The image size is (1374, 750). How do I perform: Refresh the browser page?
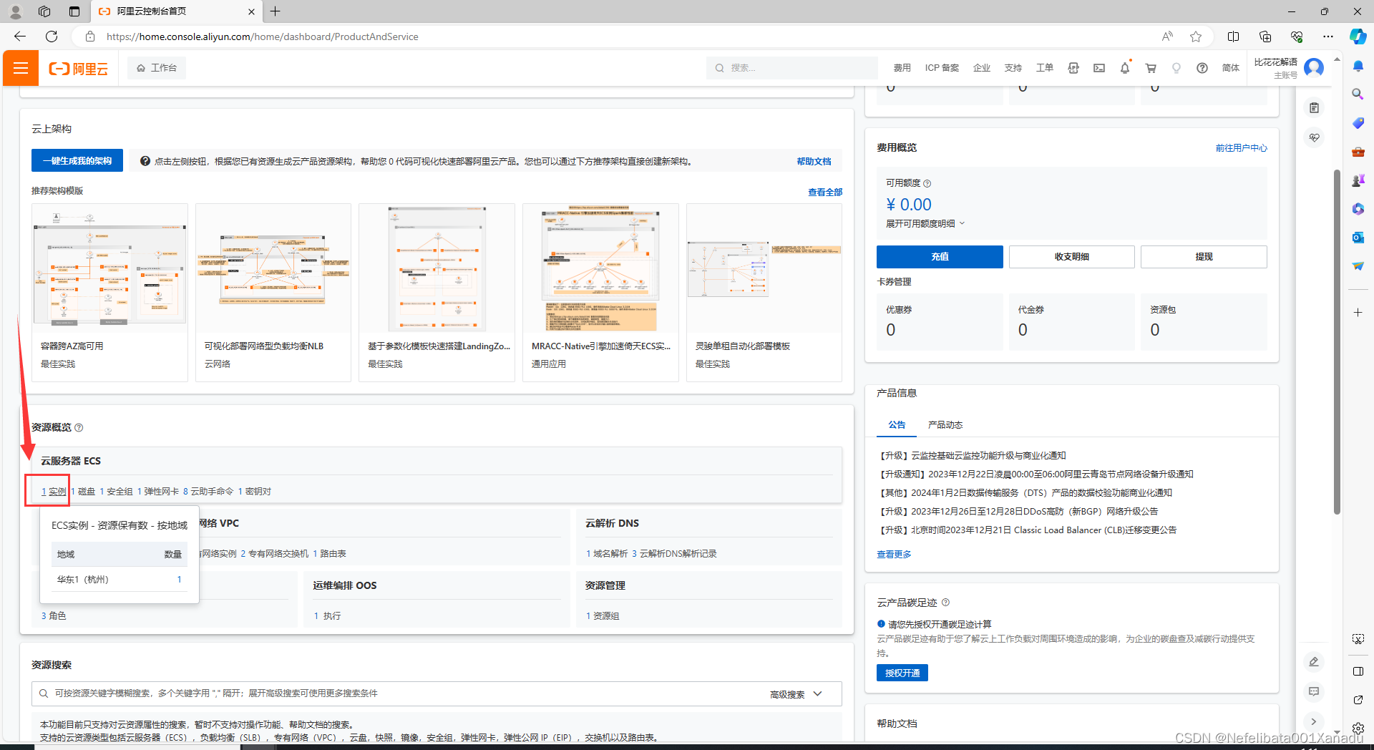(x=52, y=36)
